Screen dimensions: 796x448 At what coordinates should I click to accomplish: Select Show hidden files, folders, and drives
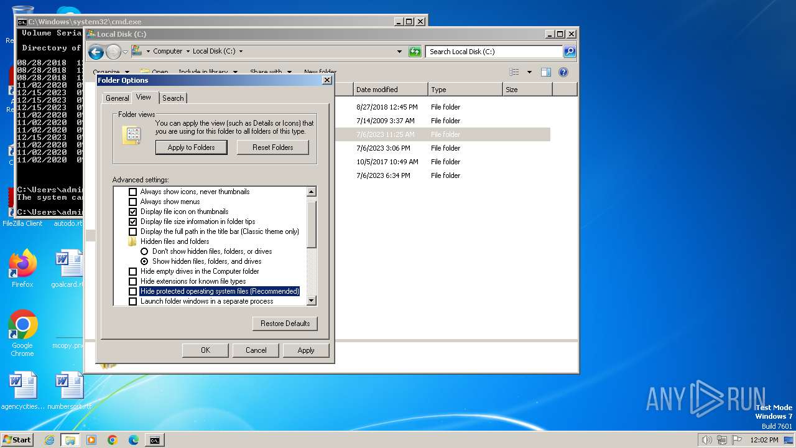pos(144,261)
